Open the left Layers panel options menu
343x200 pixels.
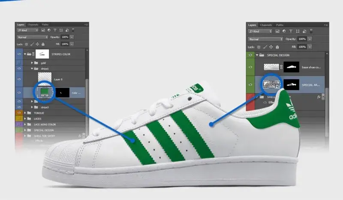[87, 25]
